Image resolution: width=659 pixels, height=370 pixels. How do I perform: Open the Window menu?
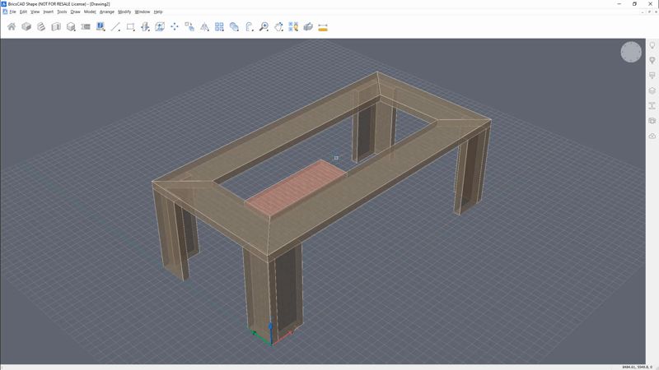click(x=142, y=12)
